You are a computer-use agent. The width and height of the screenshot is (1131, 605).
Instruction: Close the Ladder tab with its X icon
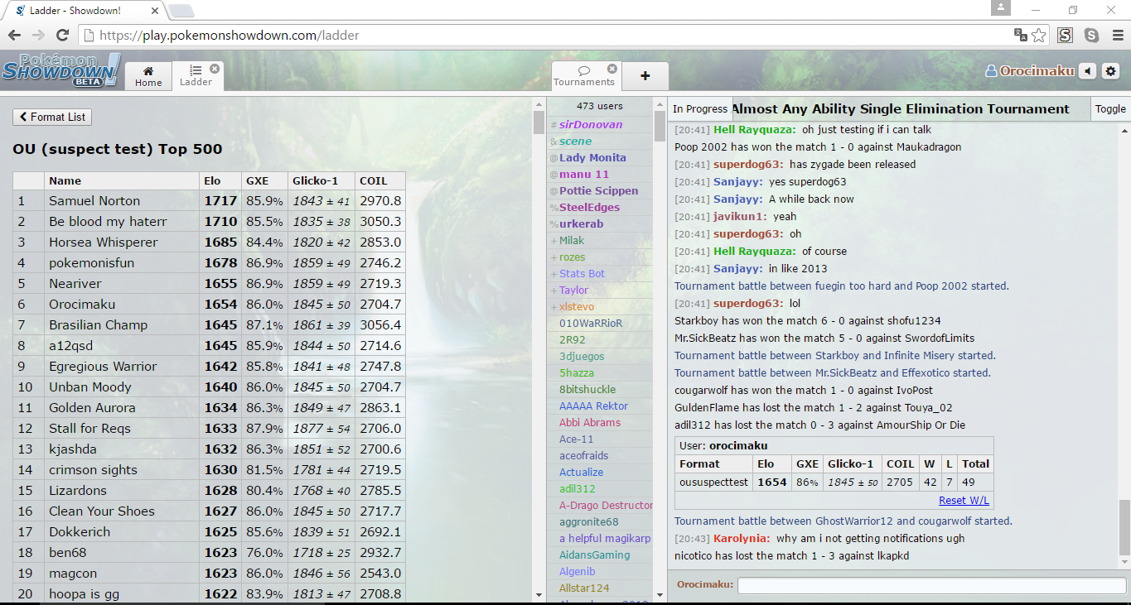coord(215,69)
